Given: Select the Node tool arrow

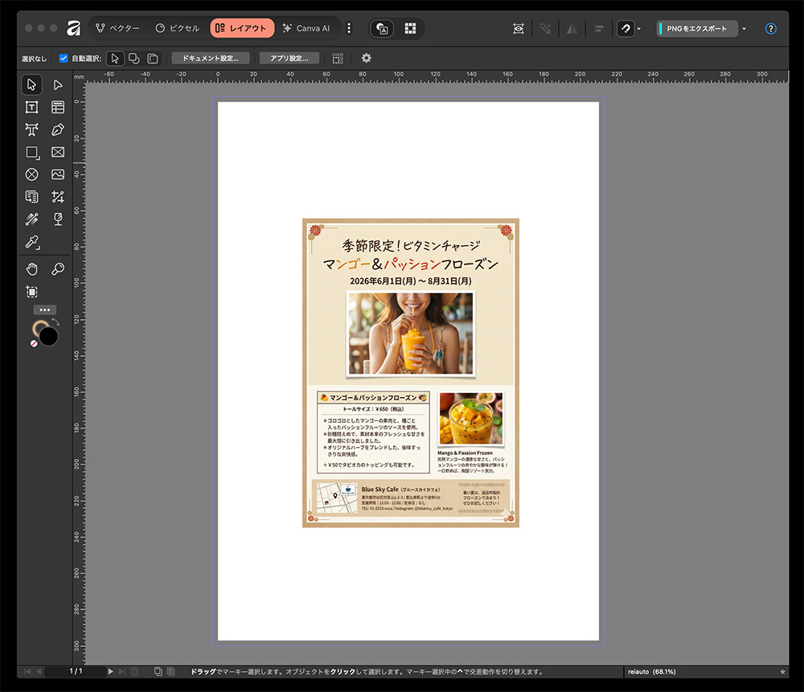Looking at the screenshot, I should coord(58,84).
